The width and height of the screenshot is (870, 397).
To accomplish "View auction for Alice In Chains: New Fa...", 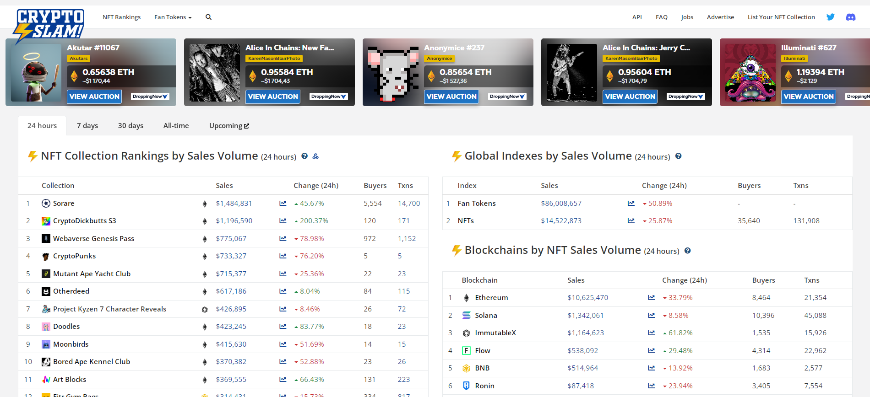I will point(273,97).
